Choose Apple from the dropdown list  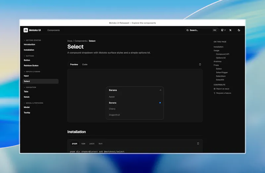pyautogui.click(x=135, y=97)
